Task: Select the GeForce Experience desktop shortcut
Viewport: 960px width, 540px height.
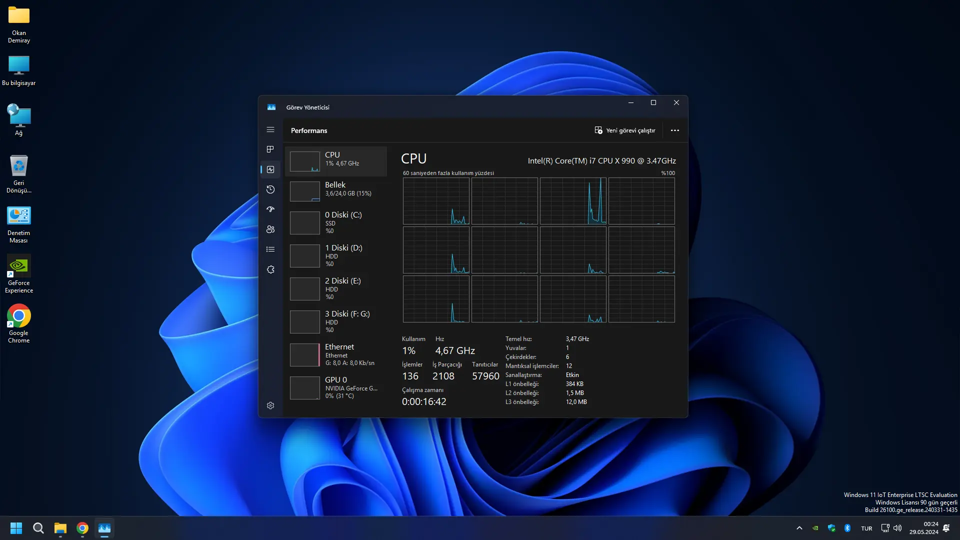Action: point(19,274)
